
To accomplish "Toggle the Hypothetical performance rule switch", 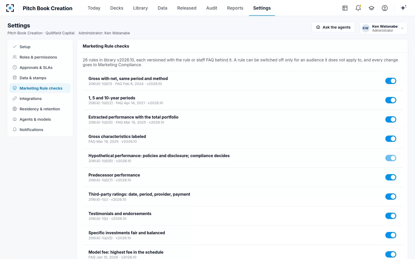I will click(x=391, y=158).
